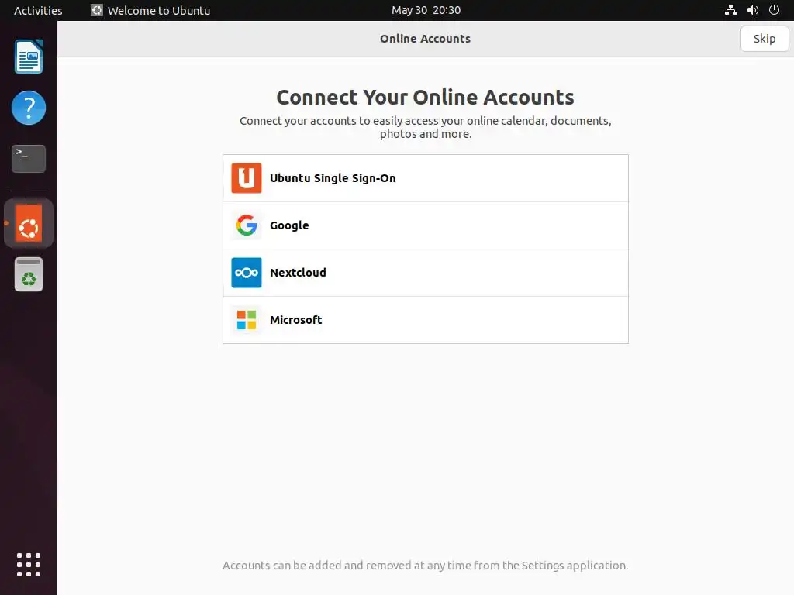Open the clock showing May 30 20:30
794x595 pixels.
click(426, 10)
